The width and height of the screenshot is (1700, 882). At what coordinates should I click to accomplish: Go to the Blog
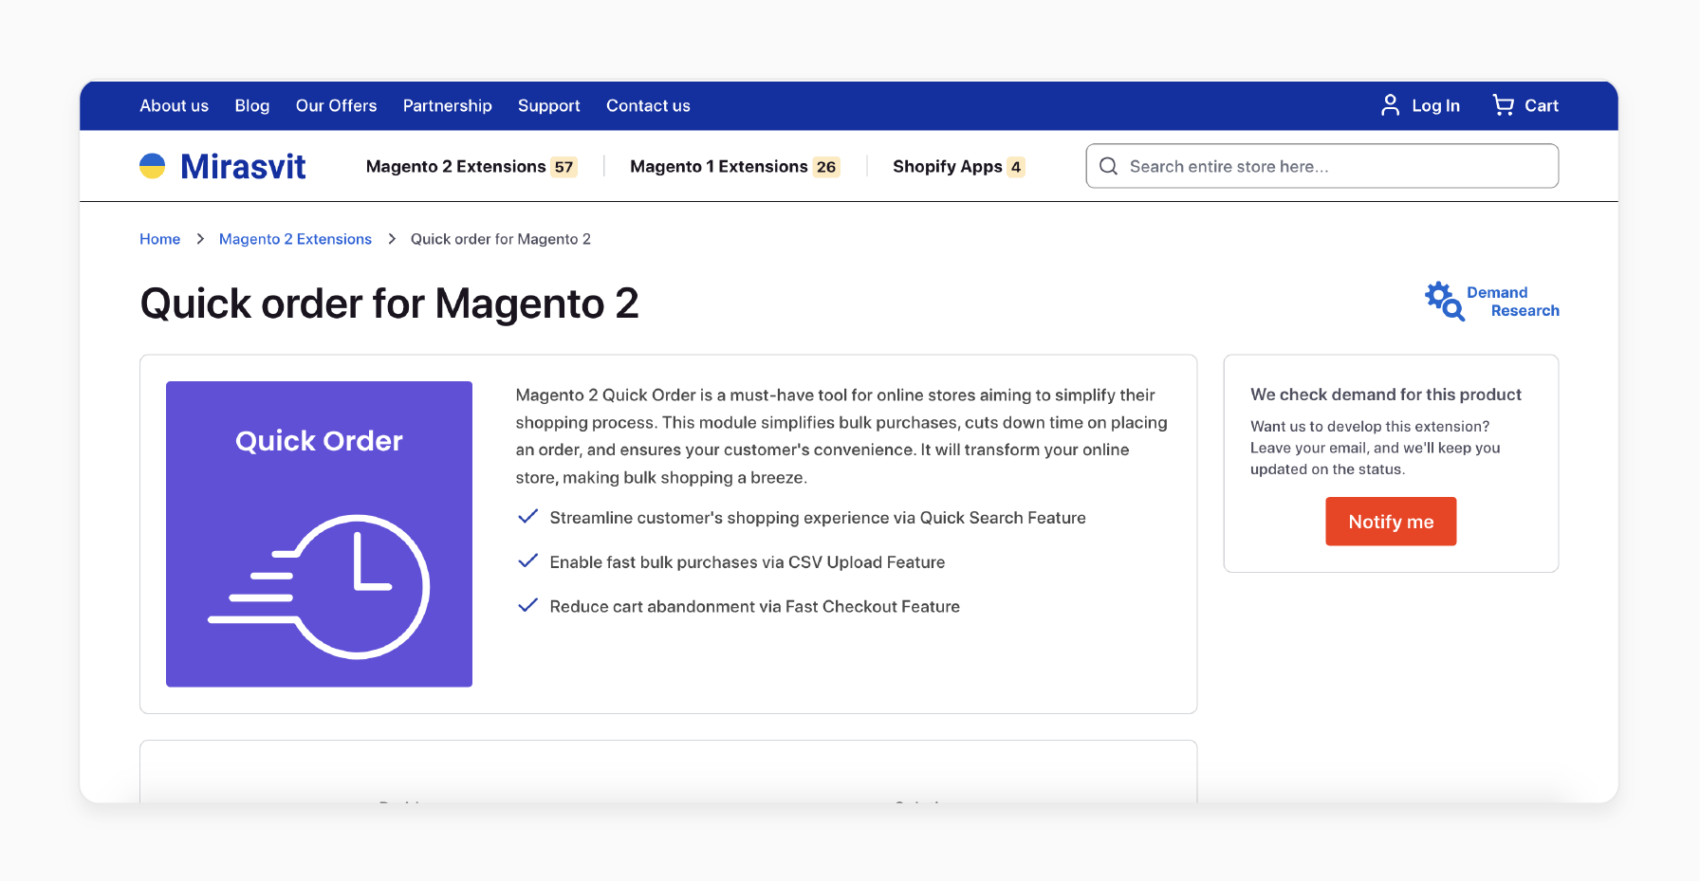click(252, 105)
